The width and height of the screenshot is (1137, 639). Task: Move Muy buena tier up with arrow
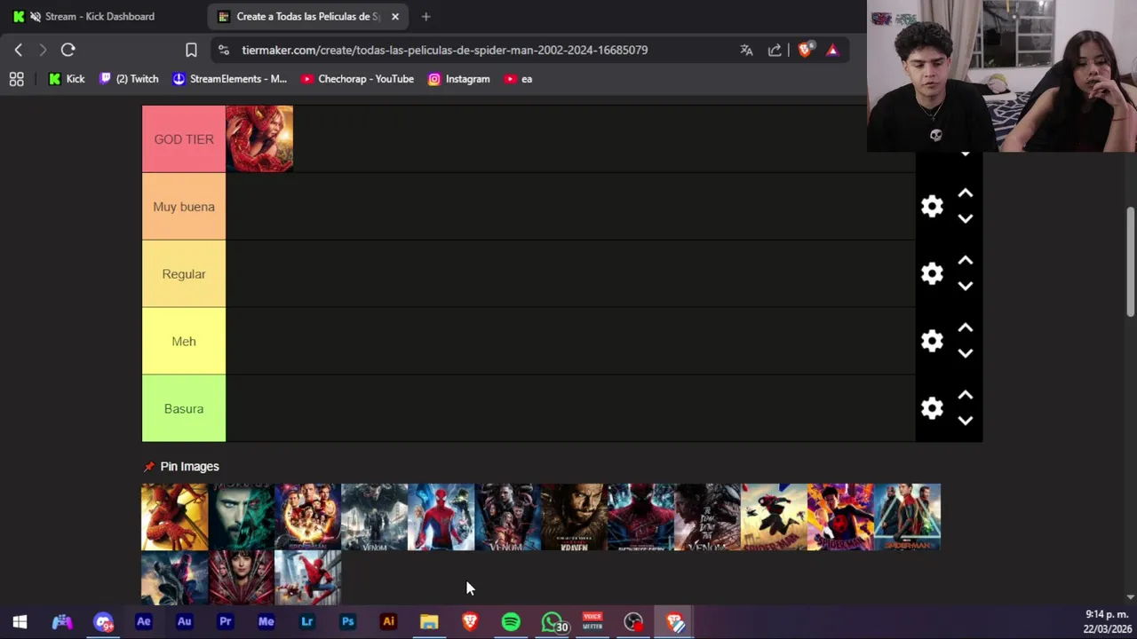[x=966, y=193]
